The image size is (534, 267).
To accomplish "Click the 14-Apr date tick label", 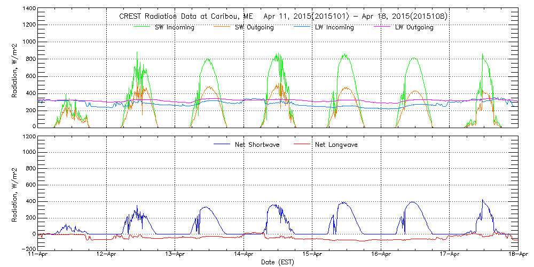I will tap(244, 255).
